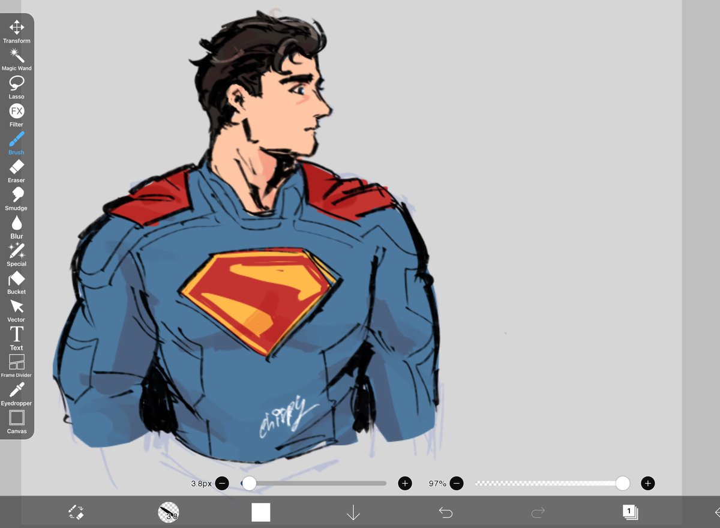720x528 pixels.
Task: Select the Vector arrow tool
Action: pyautogui.click(x=17, y=311)
